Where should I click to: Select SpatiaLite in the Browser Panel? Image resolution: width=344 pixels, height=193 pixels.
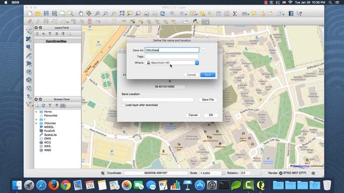click(50, 135)
